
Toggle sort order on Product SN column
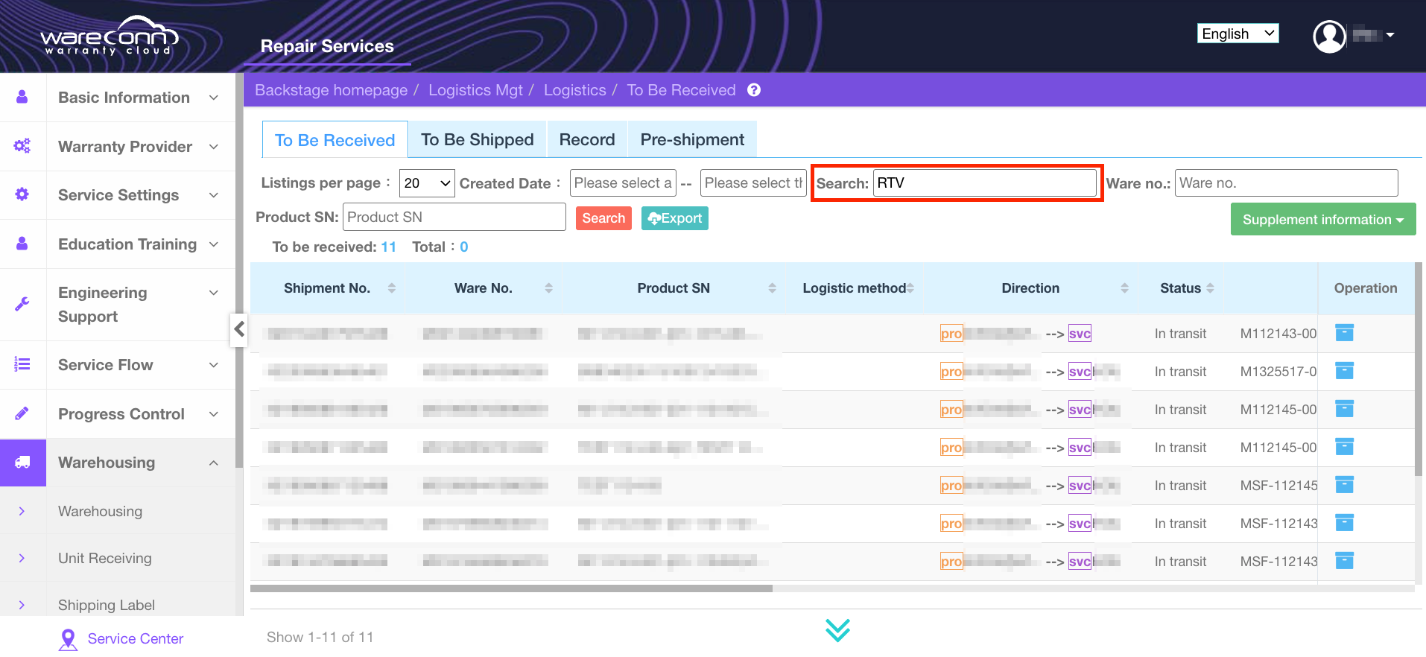pos(772,288)
